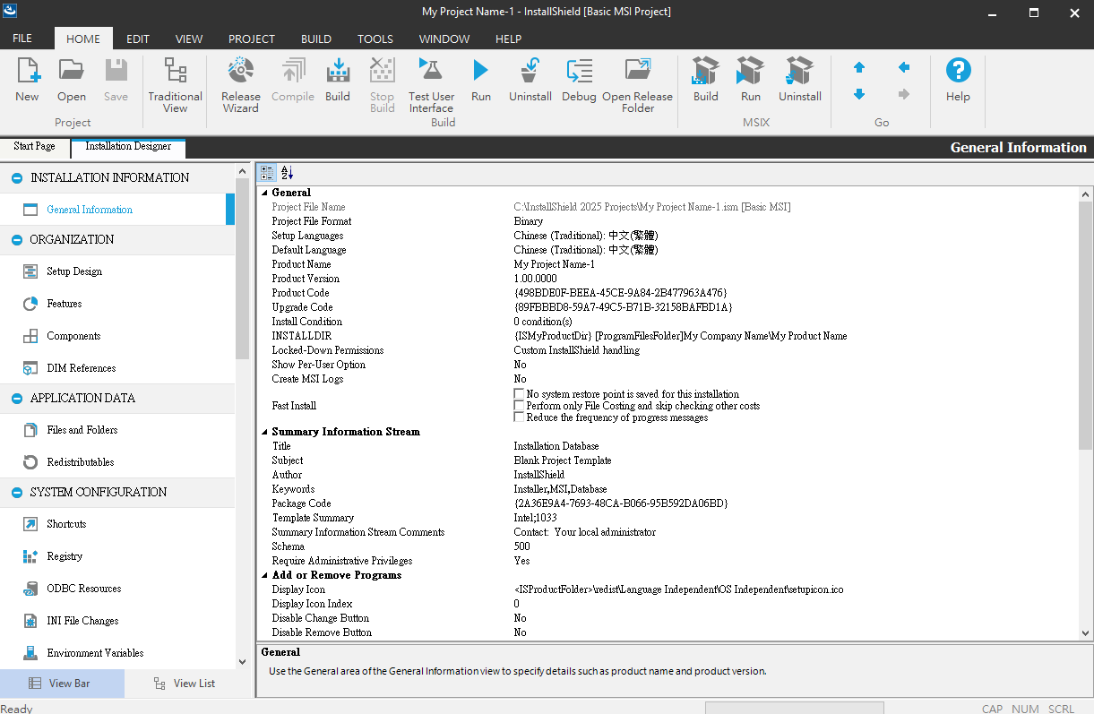Open INI File Changes view
The width and height of the screenshot is (1094, 714).
click(82, 621)
